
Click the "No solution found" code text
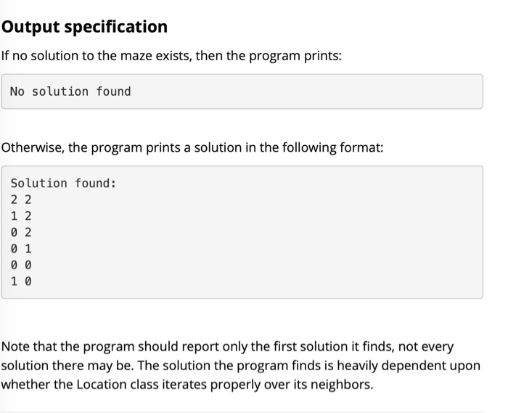[x=70, y=91]
